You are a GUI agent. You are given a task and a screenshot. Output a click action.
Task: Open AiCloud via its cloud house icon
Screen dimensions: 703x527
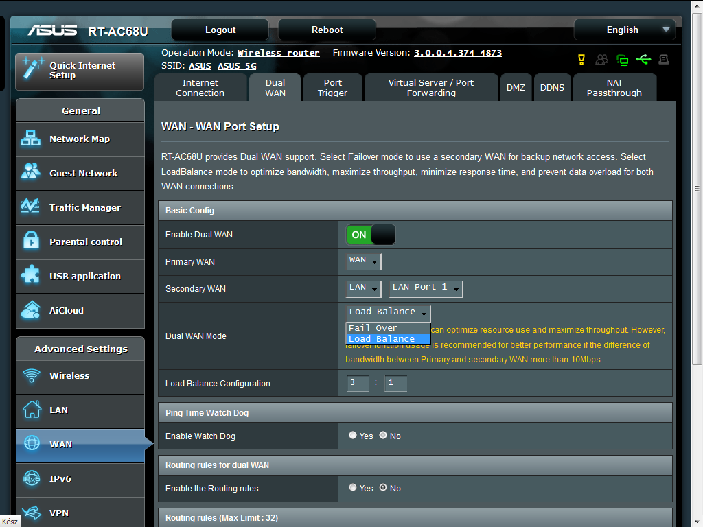coord(31,309)
